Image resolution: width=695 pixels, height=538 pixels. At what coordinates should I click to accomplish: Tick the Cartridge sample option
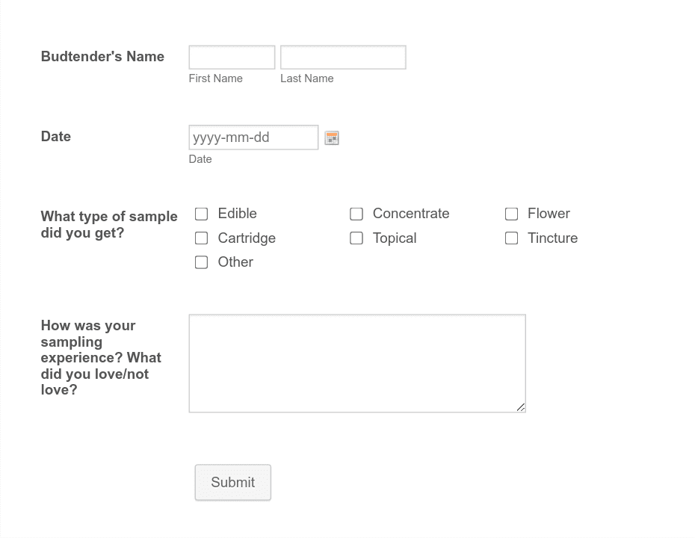tap(202, 238)
